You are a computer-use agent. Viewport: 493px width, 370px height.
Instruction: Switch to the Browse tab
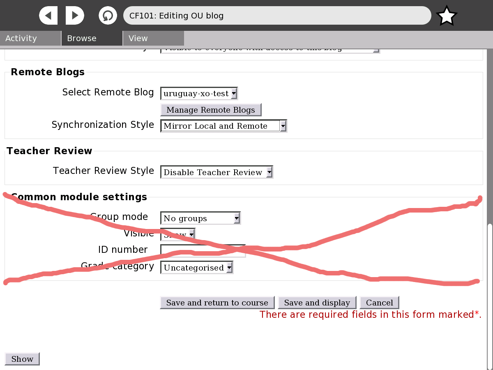[x=92, y=38]
